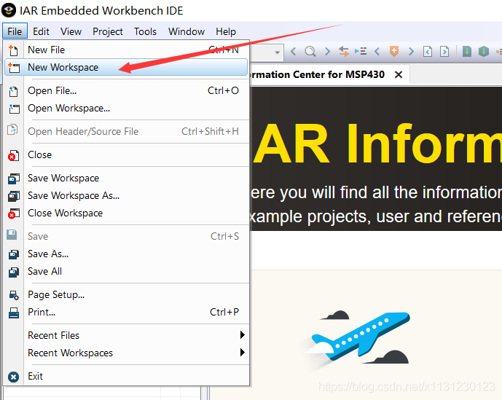This screenshot has height=400, width=502.
Task: Click the Navigate Backward page icon
Action: click(x=428, y=51)
